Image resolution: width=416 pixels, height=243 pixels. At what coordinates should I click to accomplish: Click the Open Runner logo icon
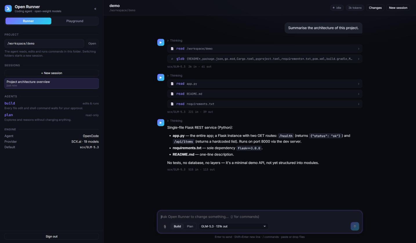[x=8, y=9]
